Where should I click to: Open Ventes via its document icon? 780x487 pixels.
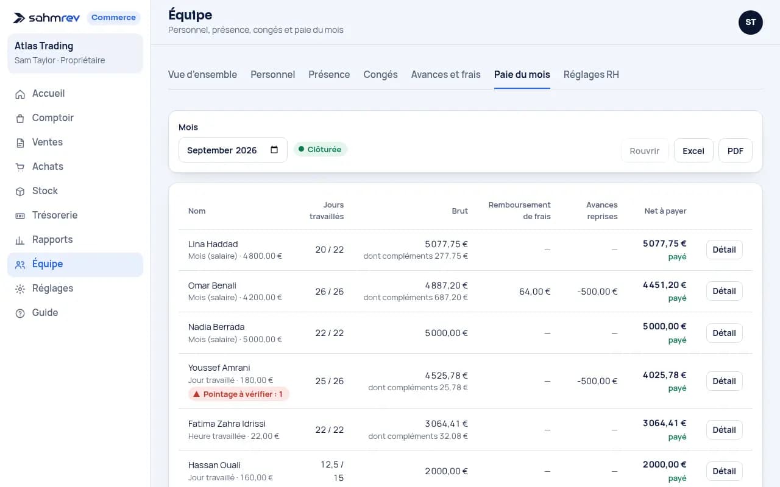click(20, 142)
